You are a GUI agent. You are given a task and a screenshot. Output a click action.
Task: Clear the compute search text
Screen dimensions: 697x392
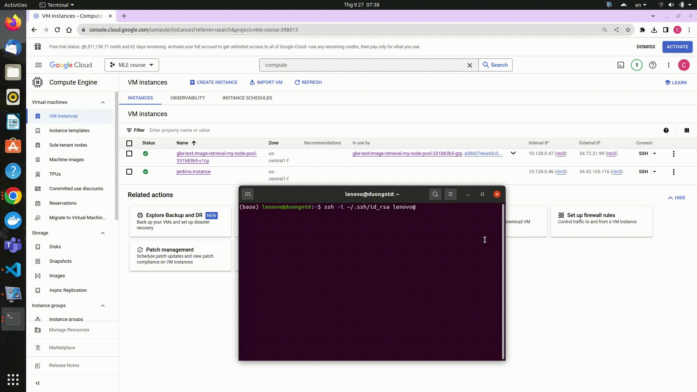(x=469, y=65)
